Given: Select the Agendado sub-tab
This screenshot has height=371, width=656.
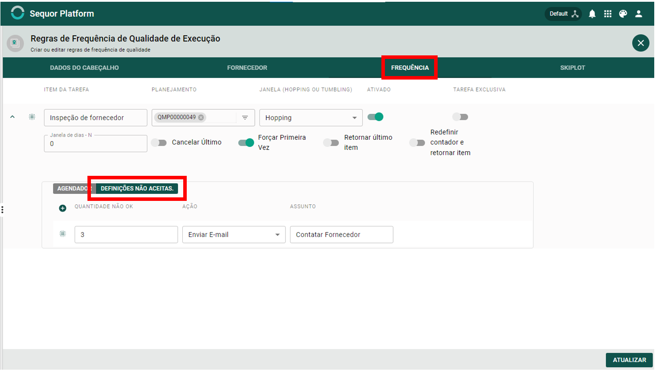Looking at the screenshot, I should coord(72,189).
